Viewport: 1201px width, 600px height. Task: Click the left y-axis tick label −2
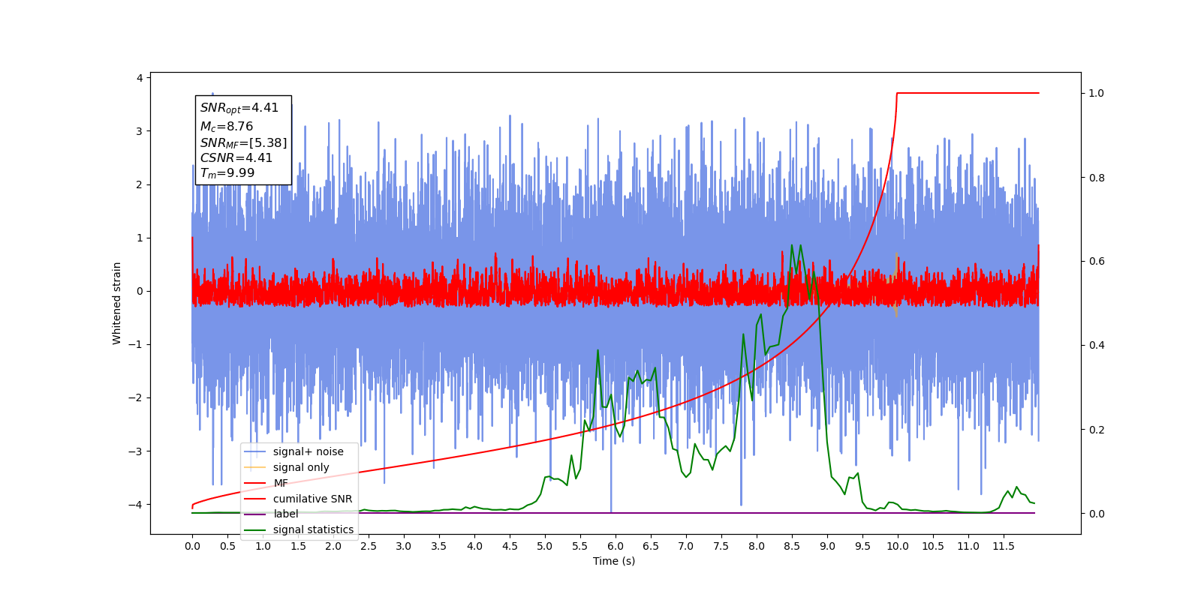tap(135, 398)
